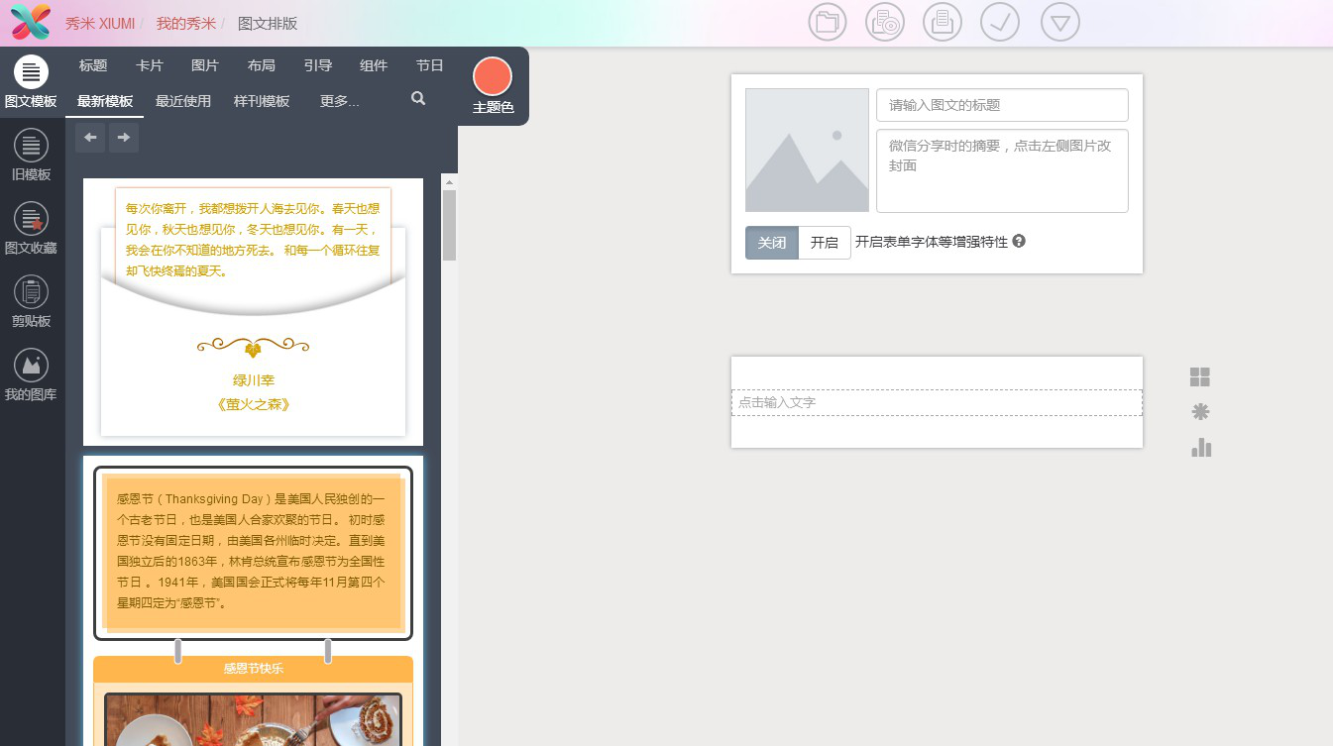Click the 点击输入文字 text area

(x=937, y=402)
